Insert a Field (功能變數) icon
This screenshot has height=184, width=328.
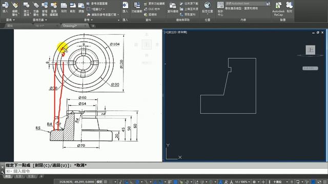point(137,8)
